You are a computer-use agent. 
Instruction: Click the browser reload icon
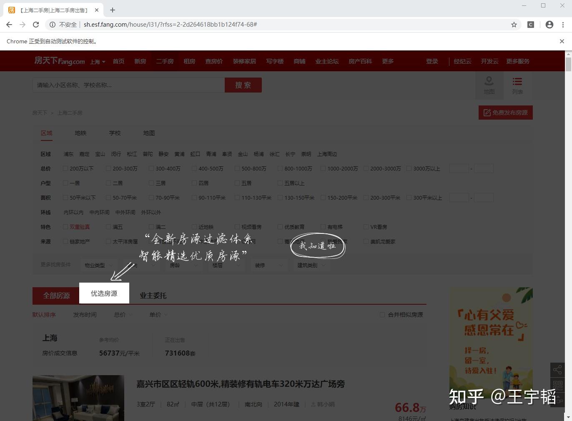(36, 24)
